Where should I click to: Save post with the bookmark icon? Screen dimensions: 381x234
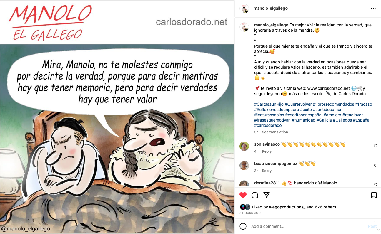(374, 195)
